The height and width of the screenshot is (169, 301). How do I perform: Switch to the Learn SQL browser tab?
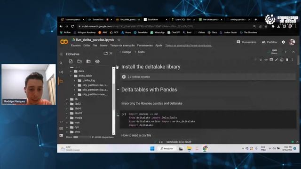(183, 20)
